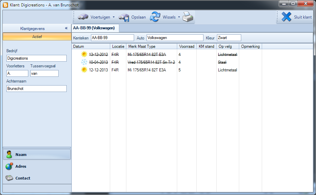Click the Tussenvoegsel field containing van
The image size is (316, 195).
pyautogui.click(x=44, y=73)
